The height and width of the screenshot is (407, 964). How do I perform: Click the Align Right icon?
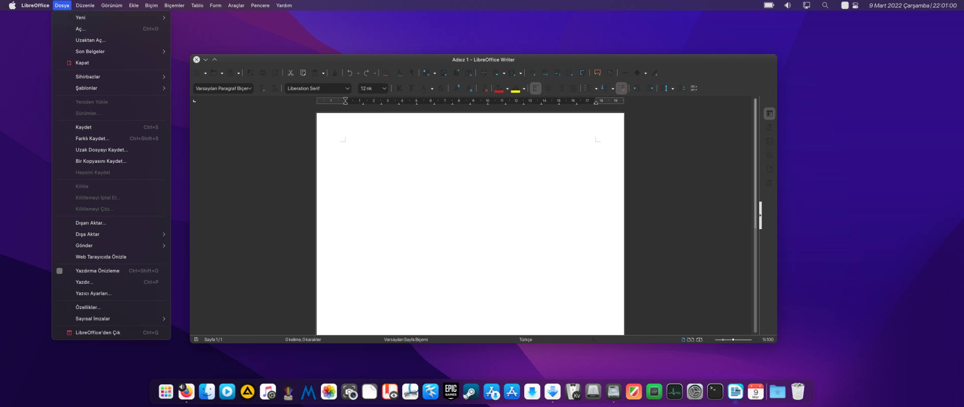tap(561, 88)
